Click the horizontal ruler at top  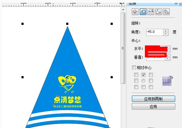click(63, 4)
